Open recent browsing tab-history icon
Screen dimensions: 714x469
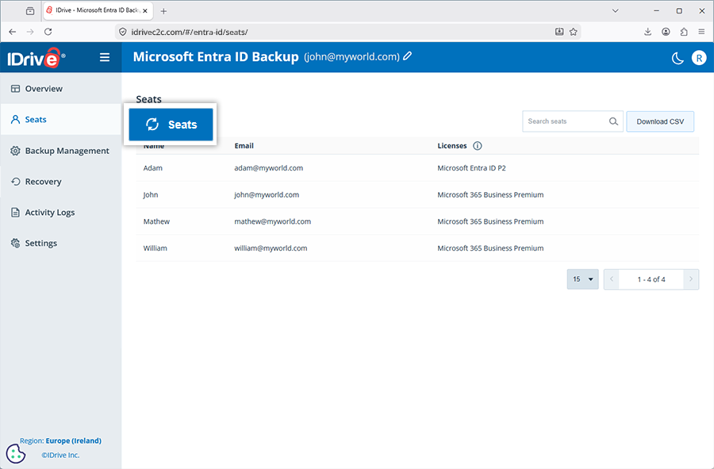point(30,11)
